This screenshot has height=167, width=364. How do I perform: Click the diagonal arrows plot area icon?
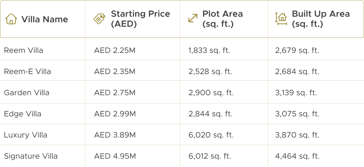pos(193,19)
